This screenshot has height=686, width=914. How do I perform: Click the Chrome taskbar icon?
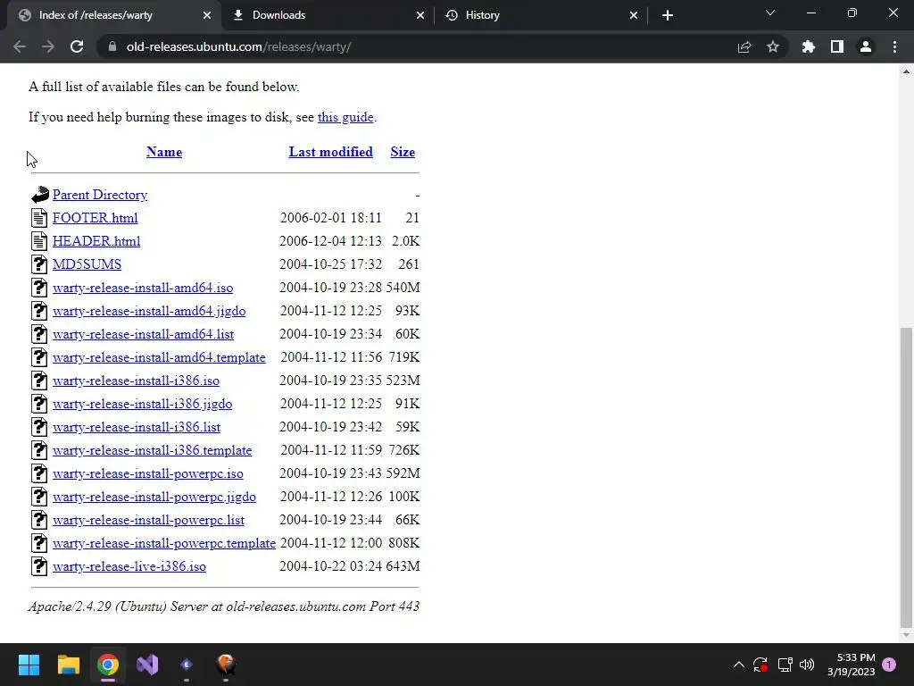tap(108, 665)
